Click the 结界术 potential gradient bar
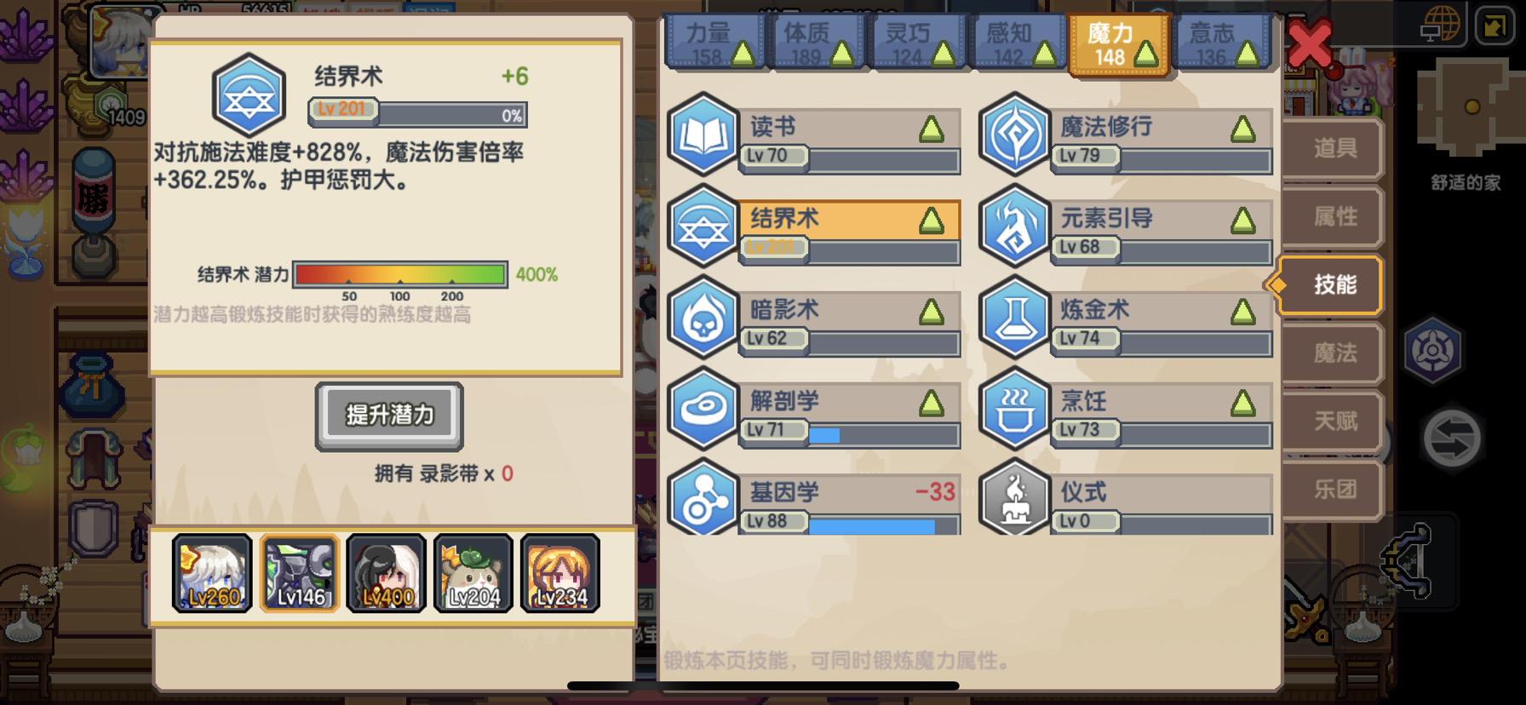The height and width of the screenshot is (705, 1526). pos(400,274)
